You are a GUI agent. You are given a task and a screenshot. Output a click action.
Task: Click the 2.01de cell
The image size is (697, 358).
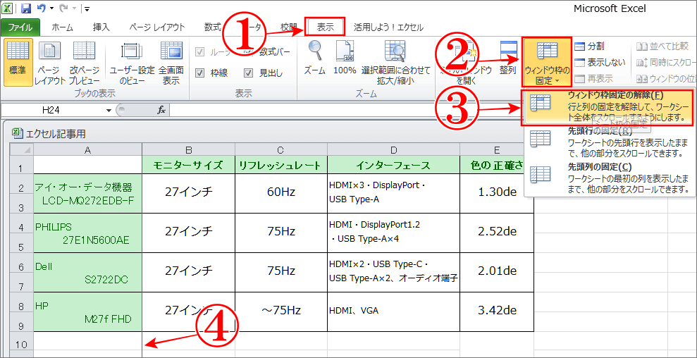click(x=497, y=272)
